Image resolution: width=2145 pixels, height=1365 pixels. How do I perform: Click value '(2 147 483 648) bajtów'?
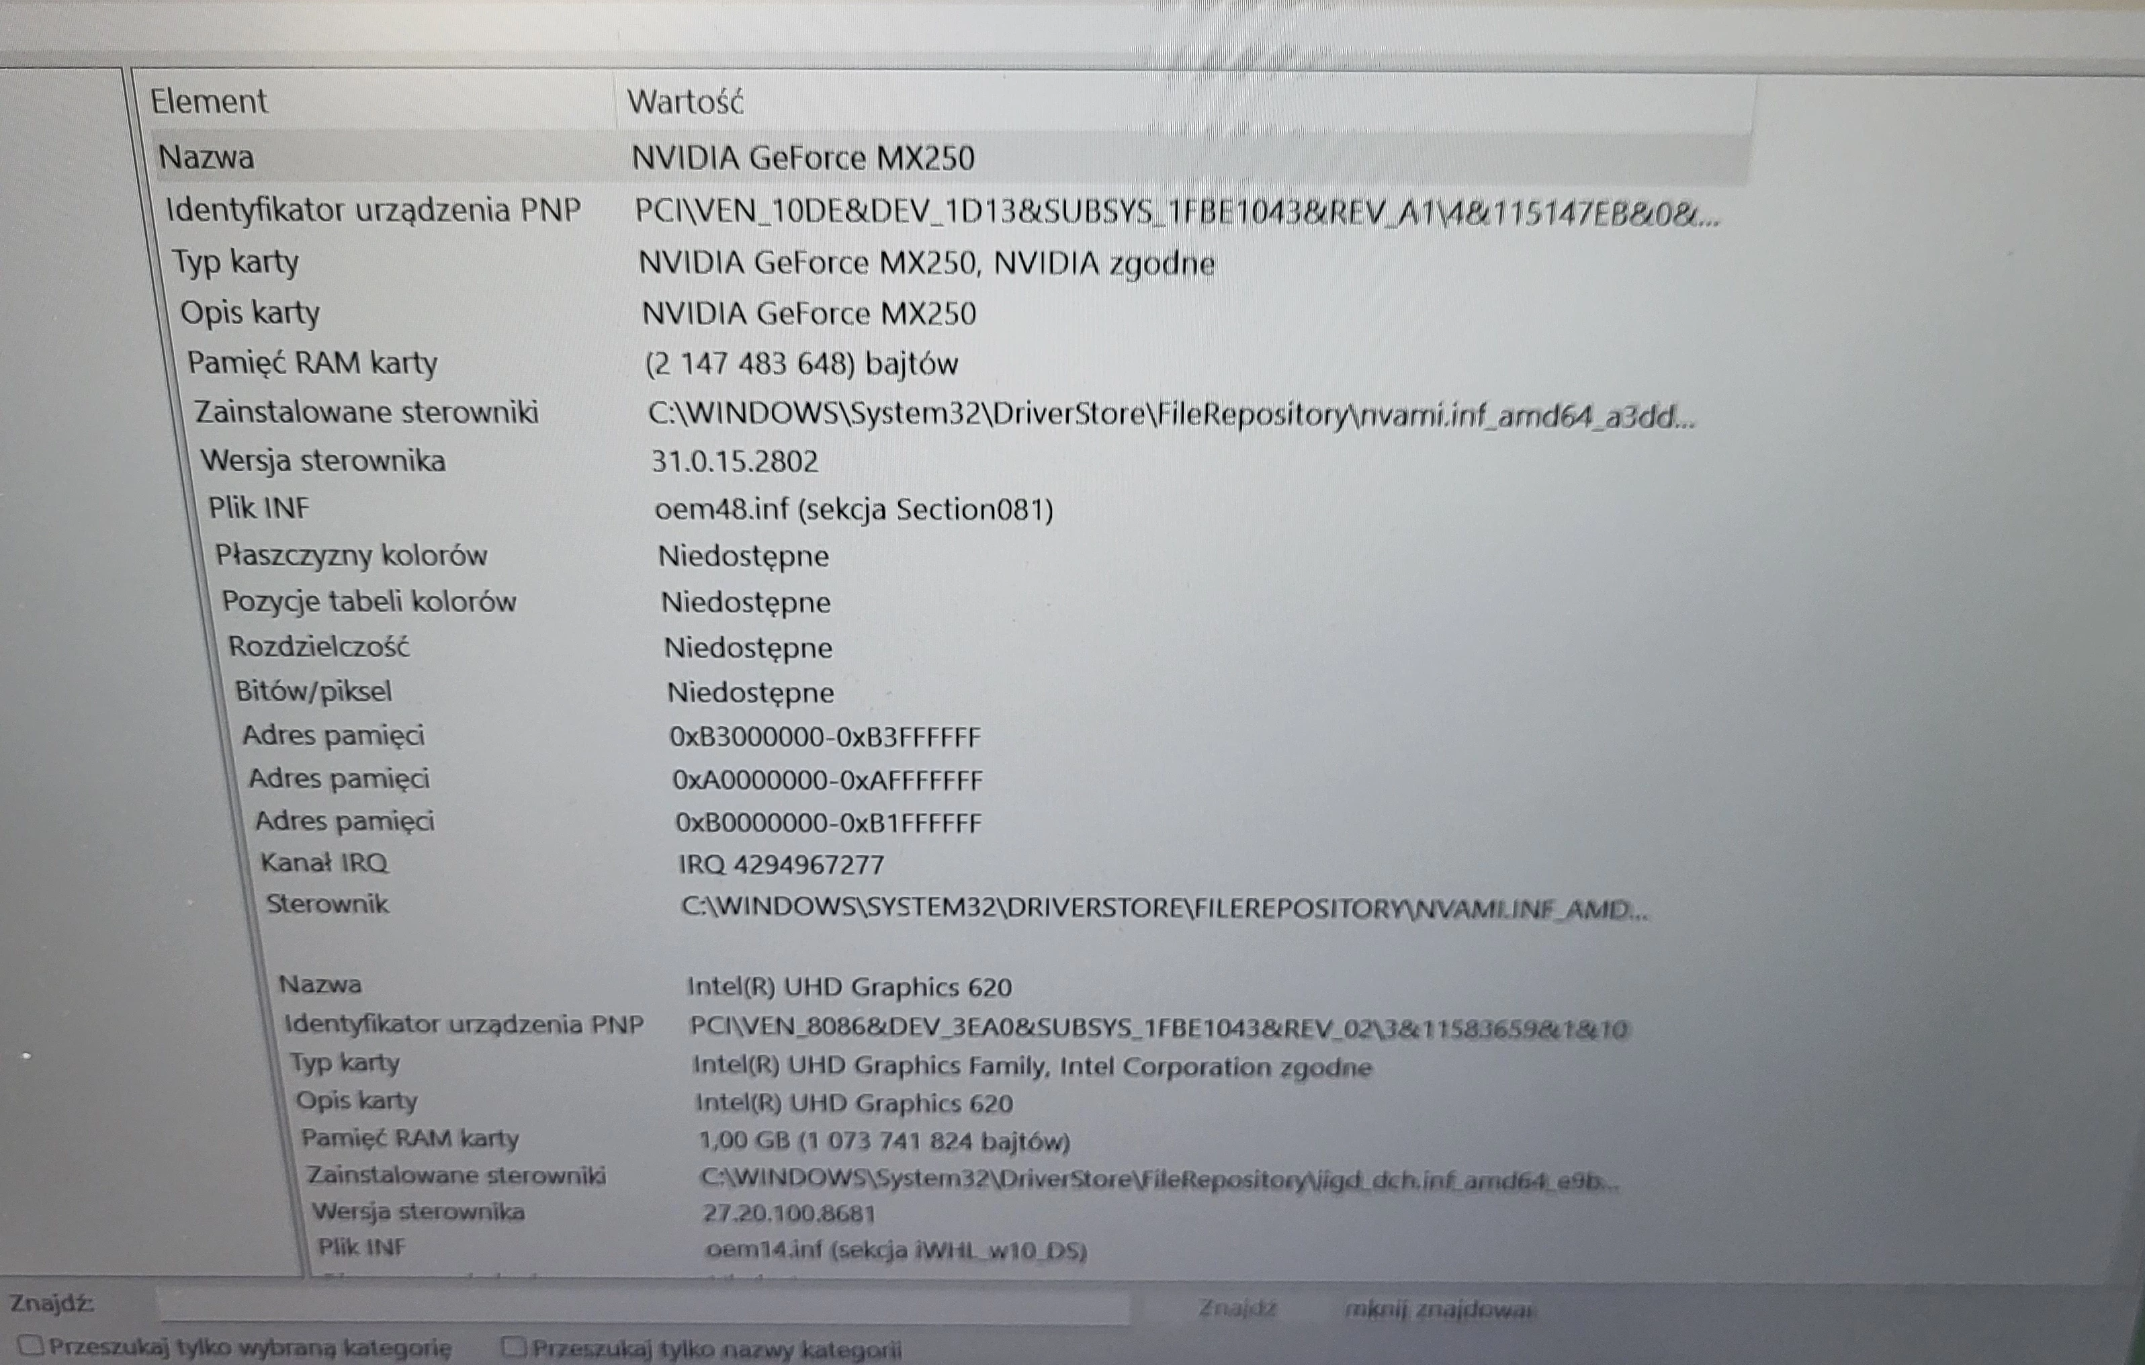point(801,363)
